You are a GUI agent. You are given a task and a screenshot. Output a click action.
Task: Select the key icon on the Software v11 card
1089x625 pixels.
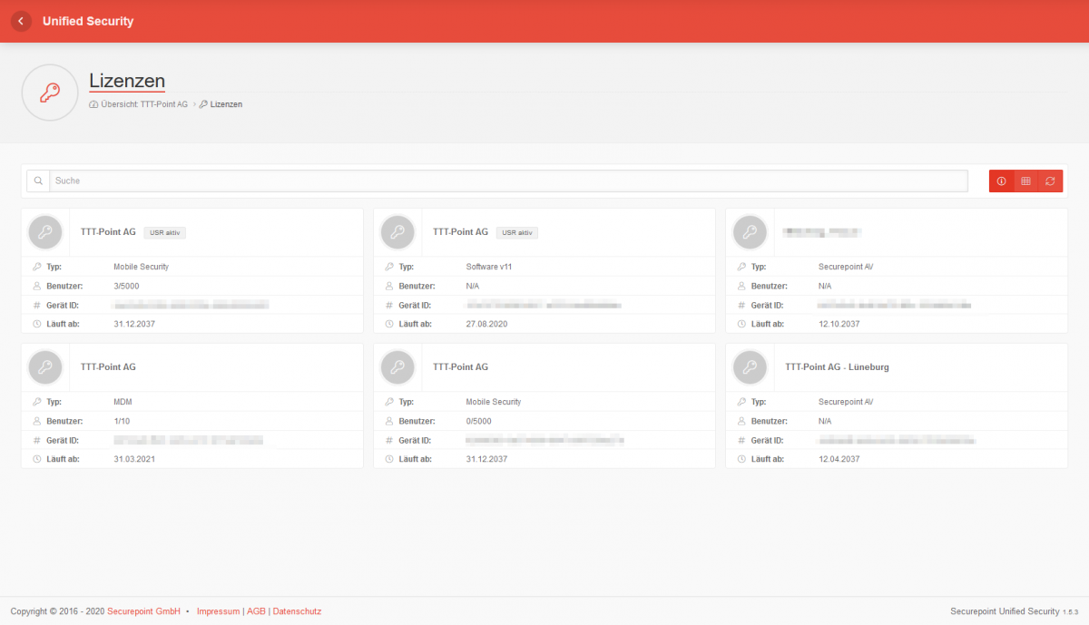tap(397, 232)
